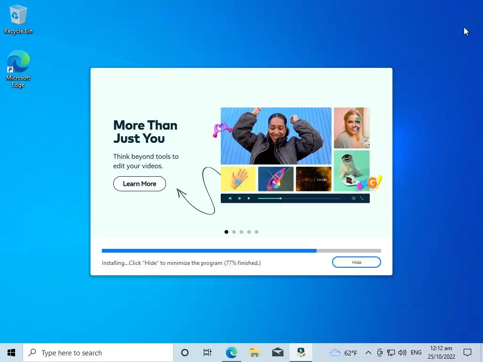Open File Explorer from the taskbar
This screenshot has width=483, height=362.
(x=254, y=353)
